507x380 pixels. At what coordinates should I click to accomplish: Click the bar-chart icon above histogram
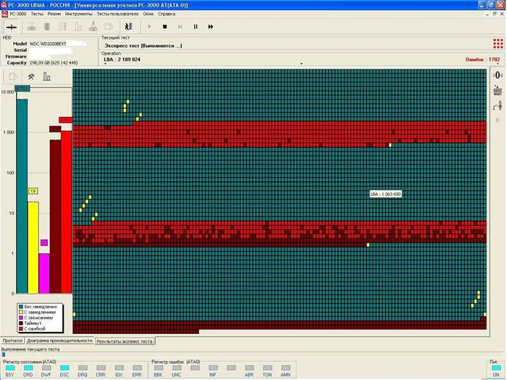47,77
